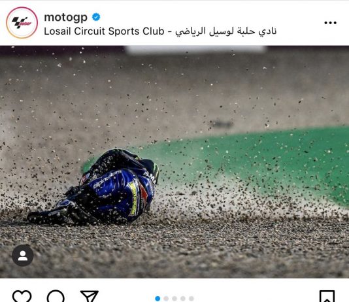Select the first carousel dot

pyautogui.click(x=158, y=299)
